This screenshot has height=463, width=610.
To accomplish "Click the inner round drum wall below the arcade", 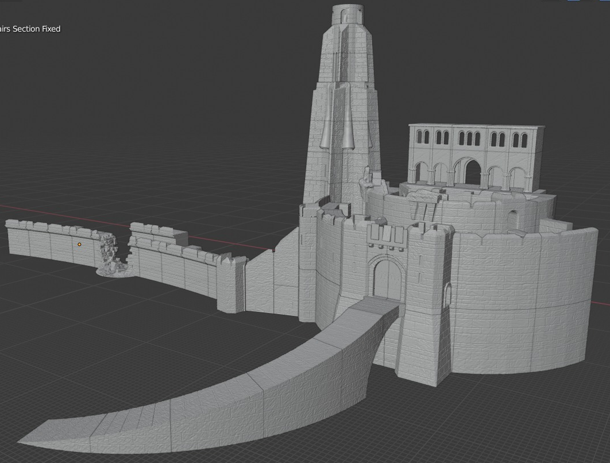I will pos(460,213).
